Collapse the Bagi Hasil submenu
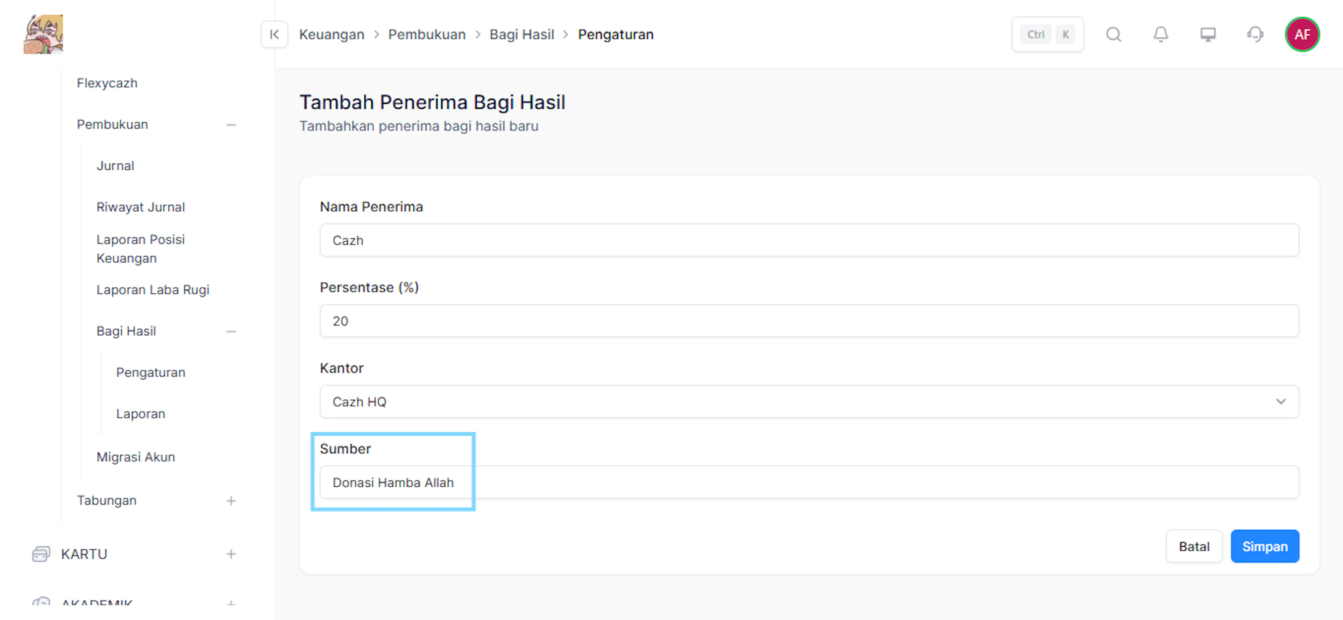The image size is (1343, 620). 231,331
